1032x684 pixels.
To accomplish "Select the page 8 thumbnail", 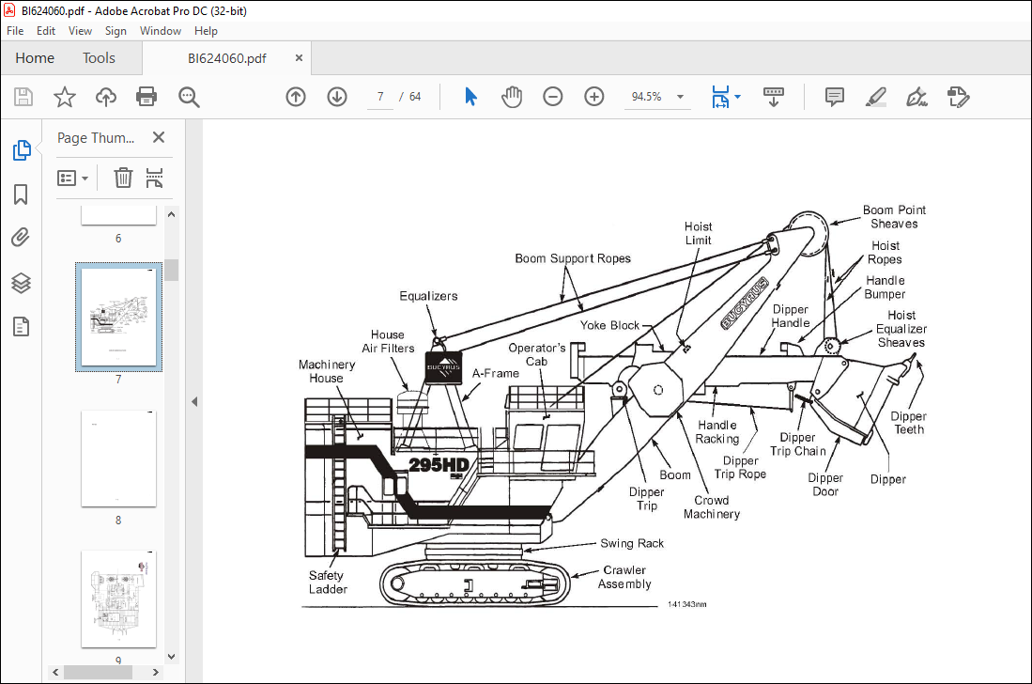I will pyautogui.click(x=118, y=459).
